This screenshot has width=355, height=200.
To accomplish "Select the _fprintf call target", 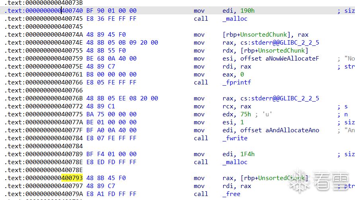I will pyautogui.click(x=236, y=82).
